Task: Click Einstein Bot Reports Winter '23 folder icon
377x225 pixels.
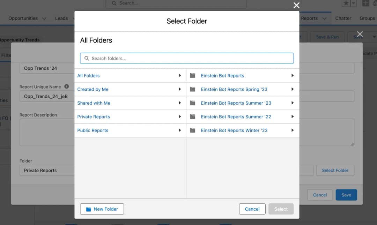Action: (193, 130)
